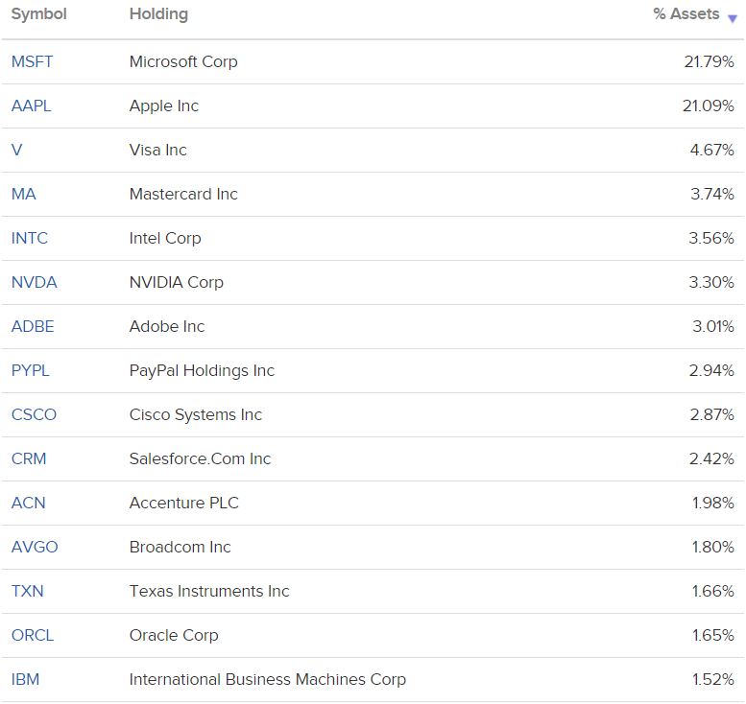Click the IBM ticker link
Screen dimensions: 746x704
(x=25, y=680)
